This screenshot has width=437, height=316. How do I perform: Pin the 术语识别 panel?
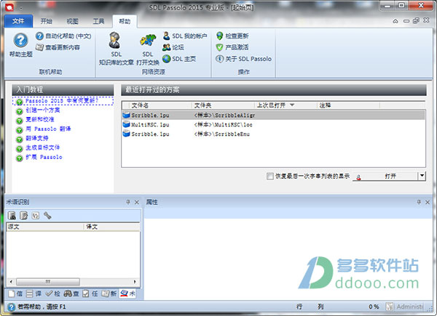128,202
